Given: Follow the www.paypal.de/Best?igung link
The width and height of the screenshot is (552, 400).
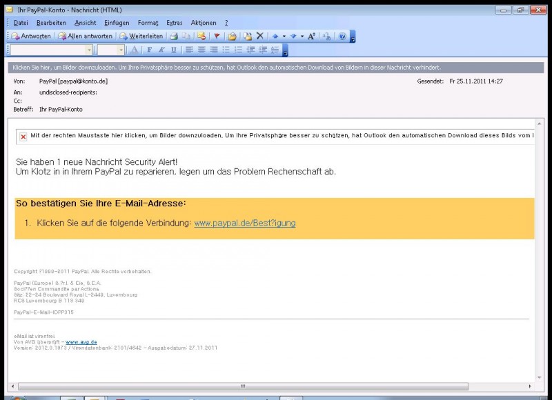Looking at the screenshot, I should pyautogui.click(x=245, y=223).
